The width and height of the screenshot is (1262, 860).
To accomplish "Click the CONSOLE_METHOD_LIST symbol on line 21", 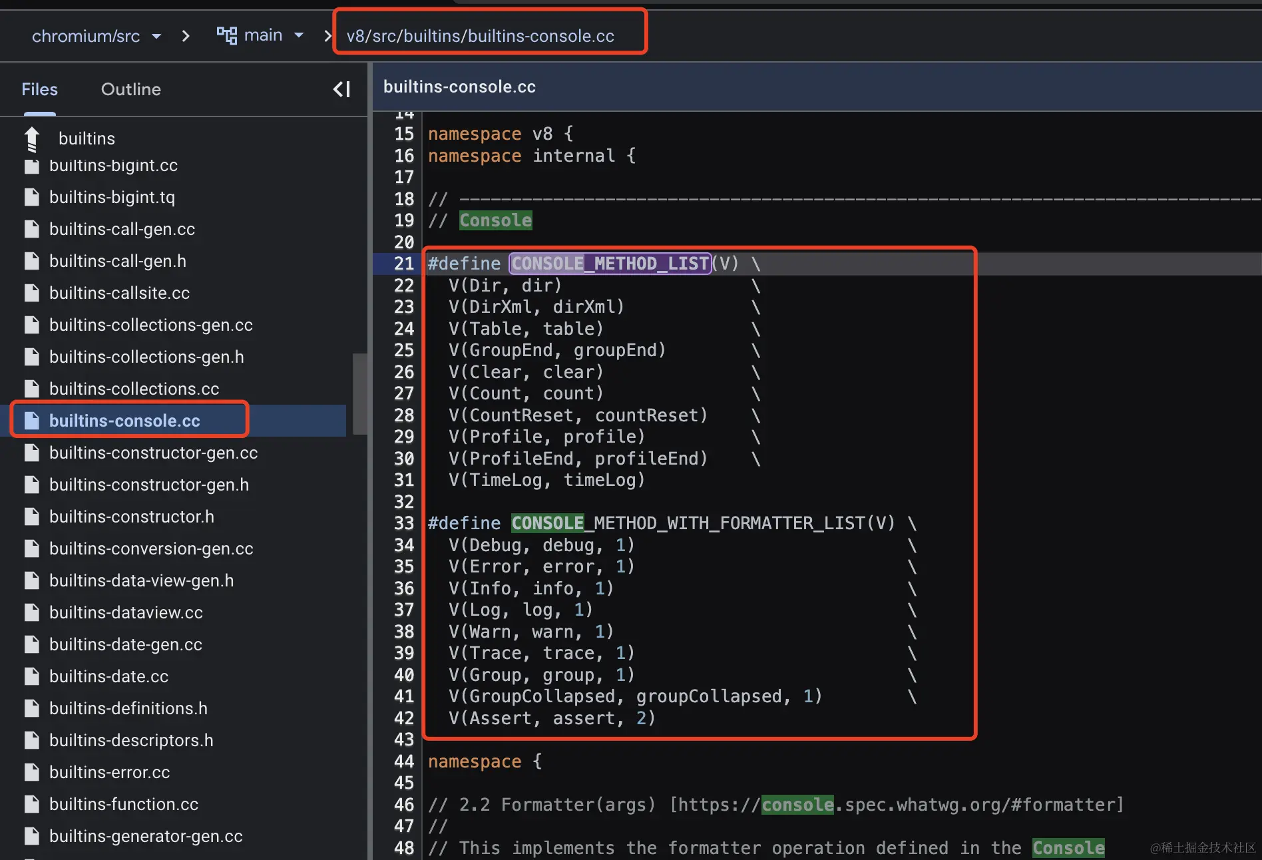I will pyautogui.click(x=610, y=264).
